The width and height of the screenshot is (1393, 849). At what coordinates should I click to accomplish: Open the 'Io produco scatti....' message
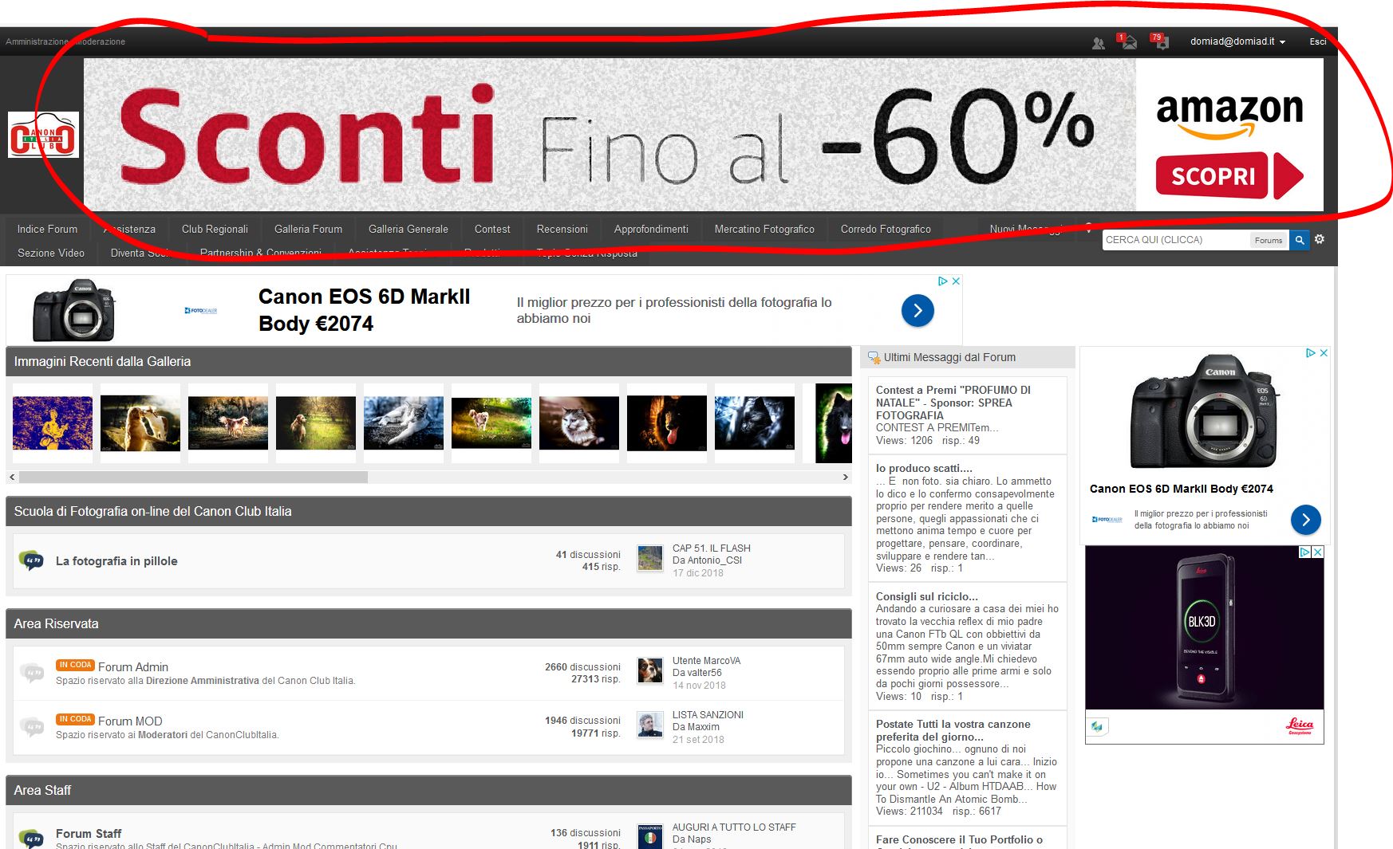[924, 468]
